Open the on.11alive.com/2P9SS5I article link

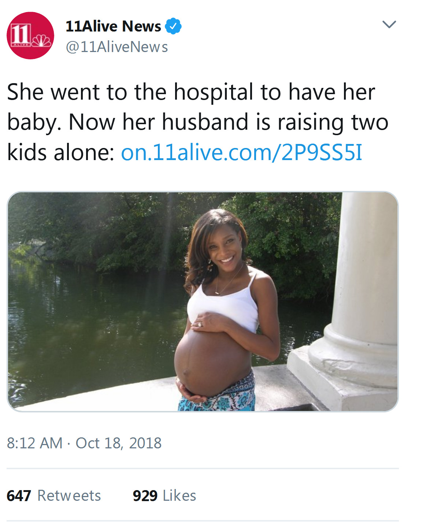pyautogui.click(x=241, y=152)
